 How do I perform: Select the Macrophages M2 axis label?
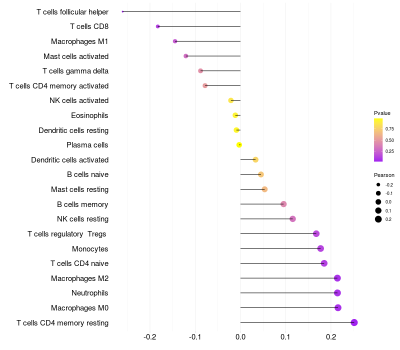pyautogui.click(x=80, y=278)
